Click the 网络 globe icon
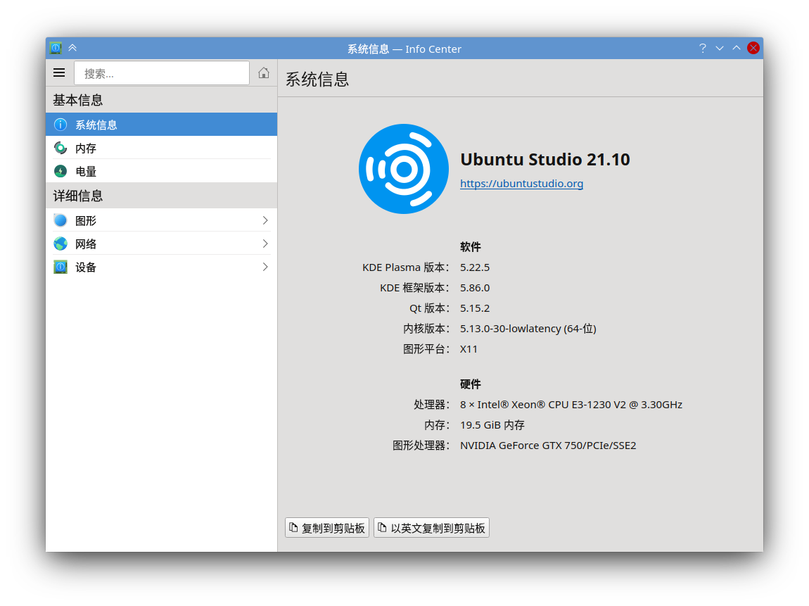809x606 pixels. (60, 244)
